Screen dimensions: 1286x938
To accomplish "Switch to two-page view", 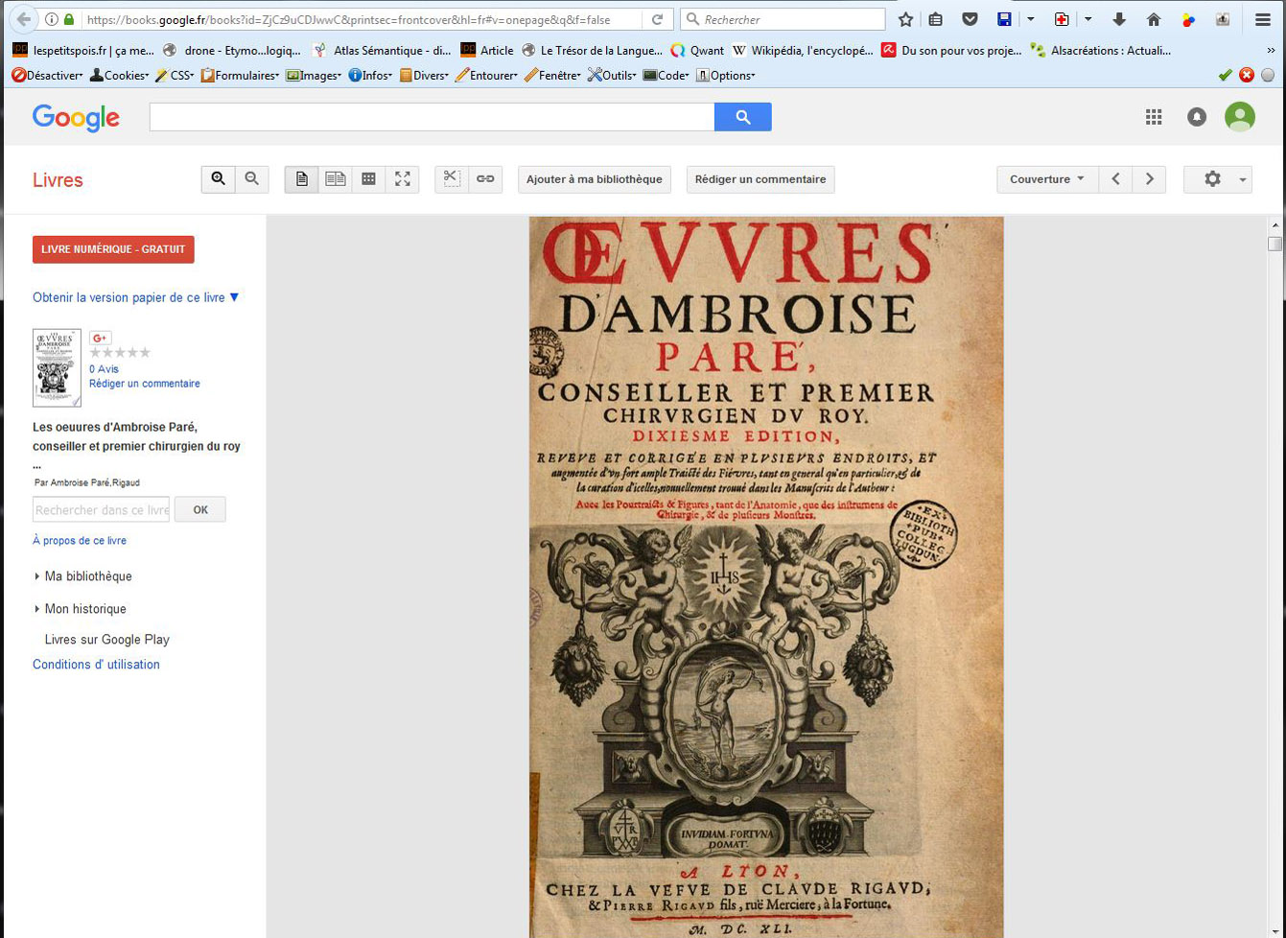I will 335,179.
